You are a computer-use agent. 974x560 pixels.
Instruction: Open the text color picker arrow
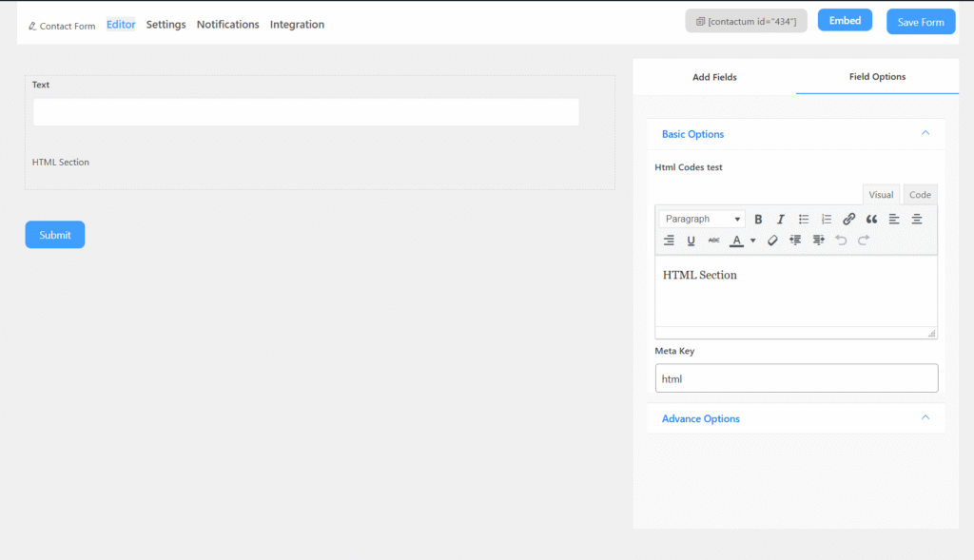(753, 241)
